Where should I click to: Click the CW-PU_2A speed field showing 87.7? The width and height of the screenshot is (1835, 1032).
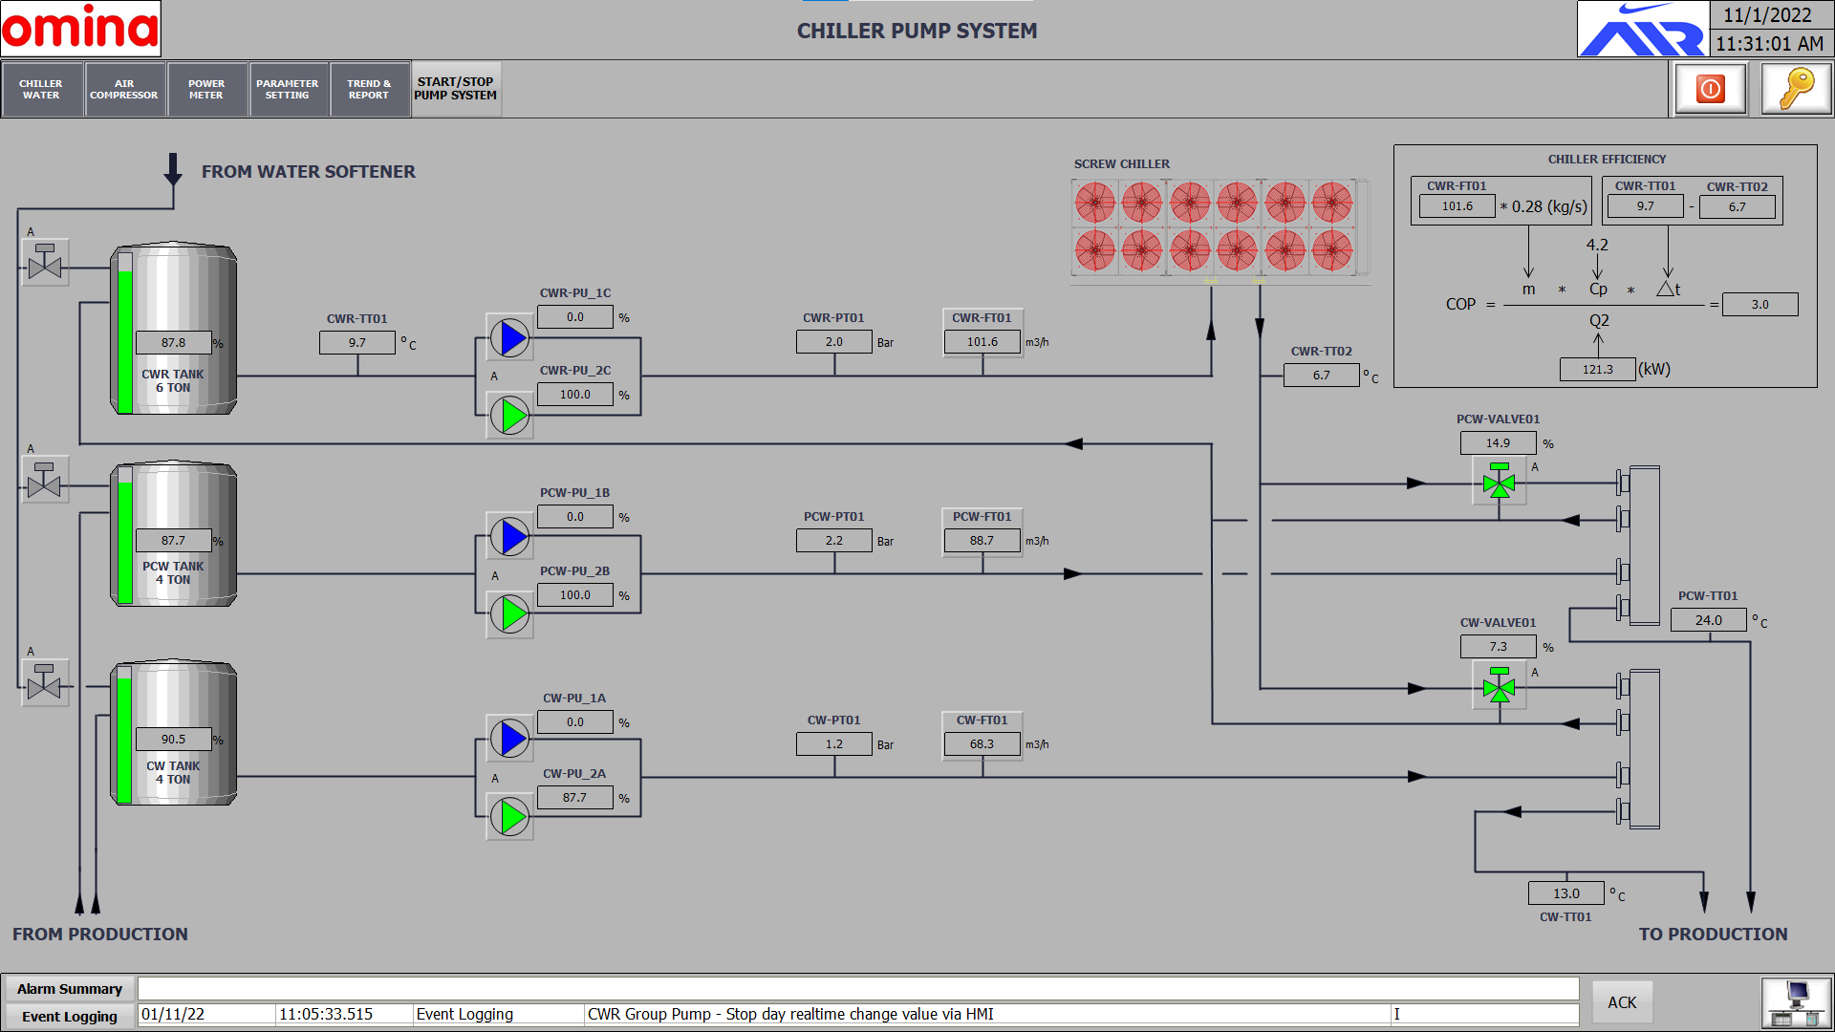tap(575, 798)
